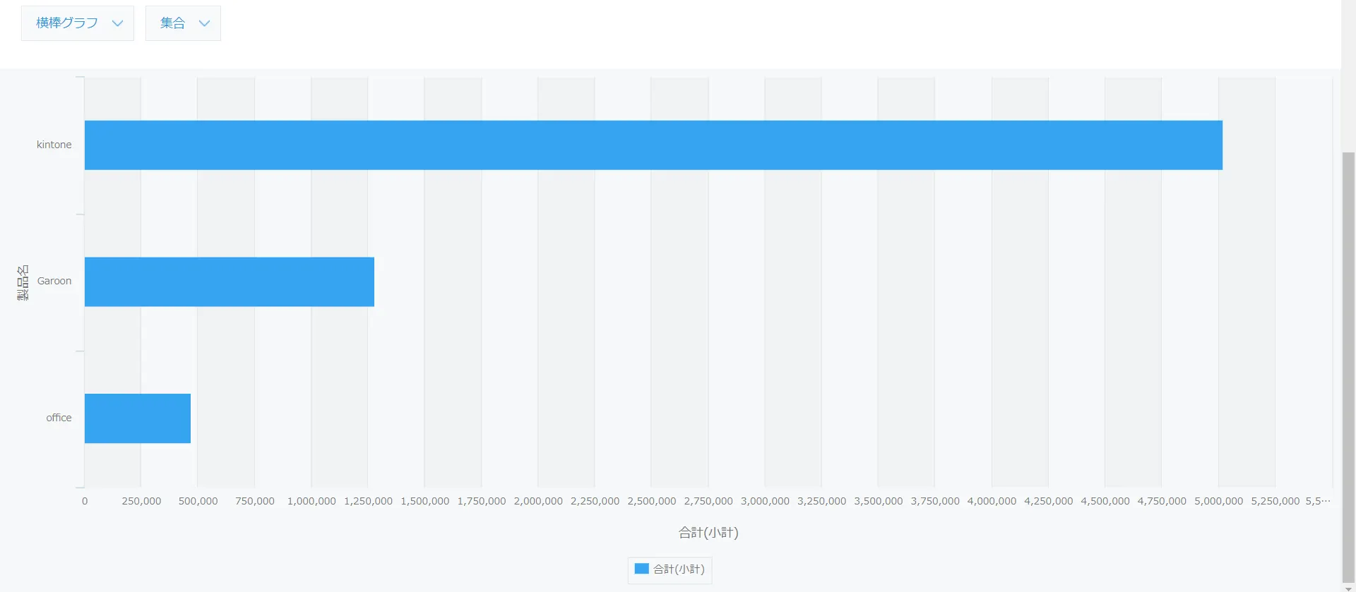This screenshot has width=1356, height=592.
Task: Toggle the 合計(小計) series via legend text
Action: [679, 569]
